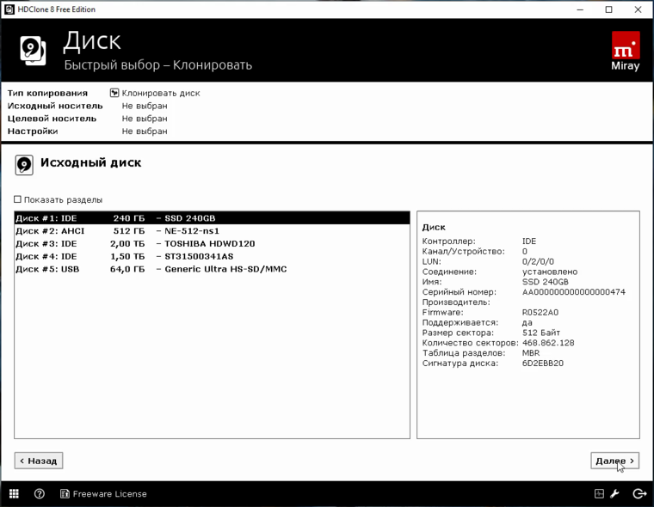This screenshot has width=654, height=507.
Task: Click the Тип копирования label
Action: 47,93
